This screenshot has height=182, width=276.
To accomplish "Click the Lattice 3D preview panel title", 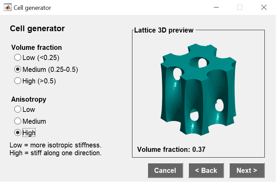I will (x=164, y=30).
